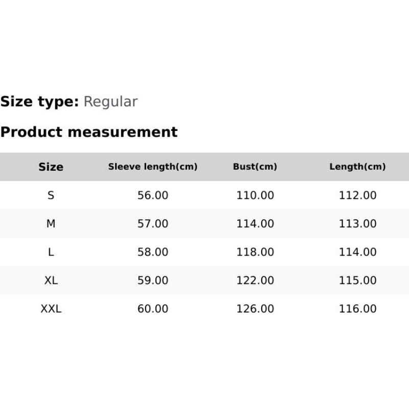Select the "Regular" size type text

point(110,102)
